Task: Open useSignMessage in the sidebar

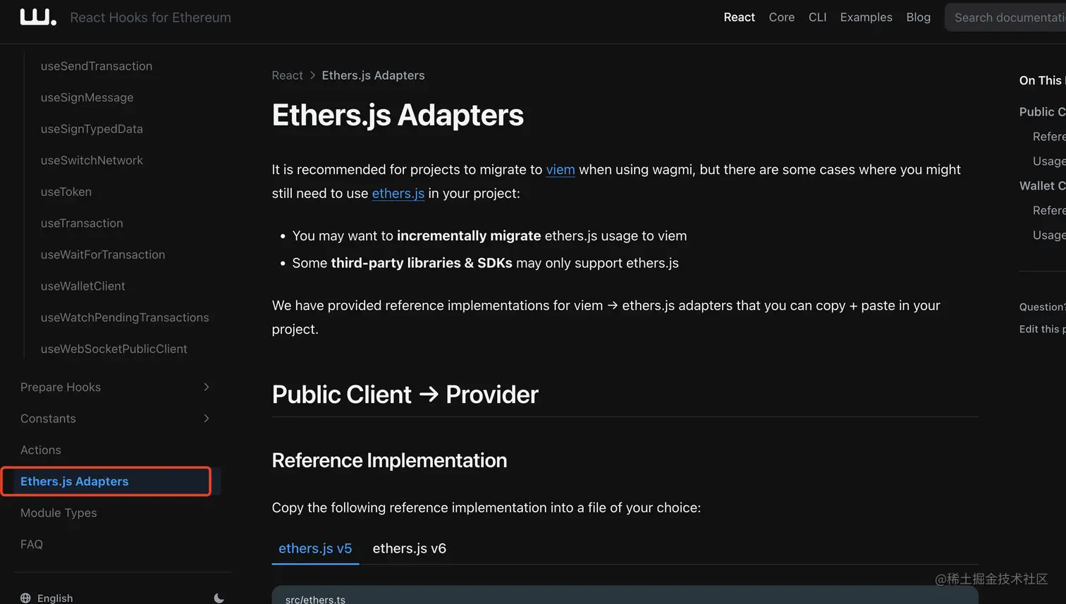Action: point(87,97)
